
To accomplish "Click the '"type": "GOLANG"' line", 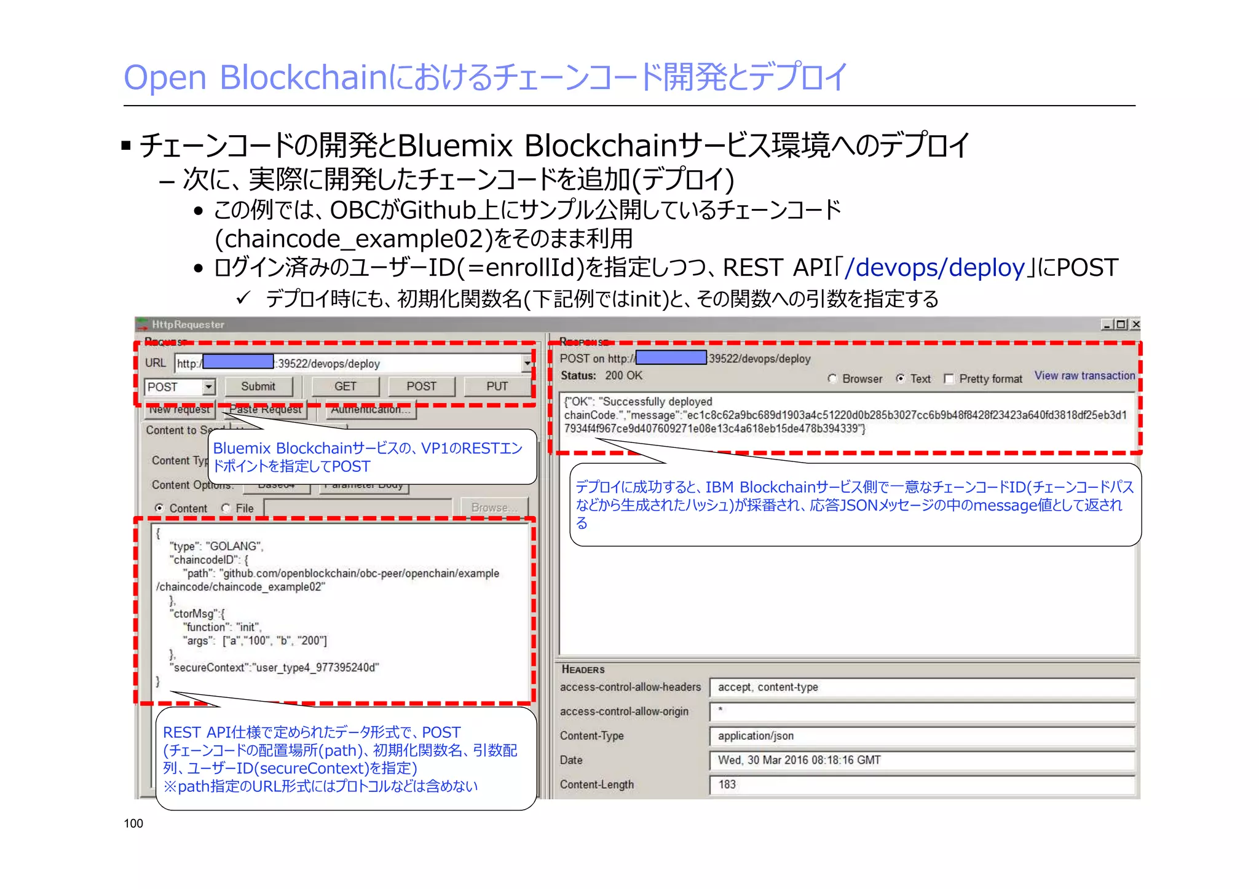I will pyautogui.click(x=216, y=546).
